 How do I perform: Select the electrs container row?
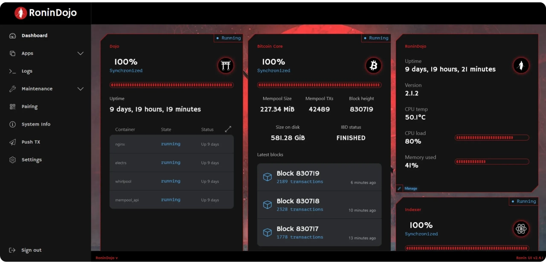coord(171,163)
